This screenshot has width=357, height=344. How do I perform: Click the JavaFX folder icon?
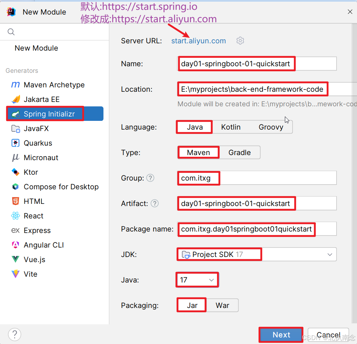coord(15,128)
